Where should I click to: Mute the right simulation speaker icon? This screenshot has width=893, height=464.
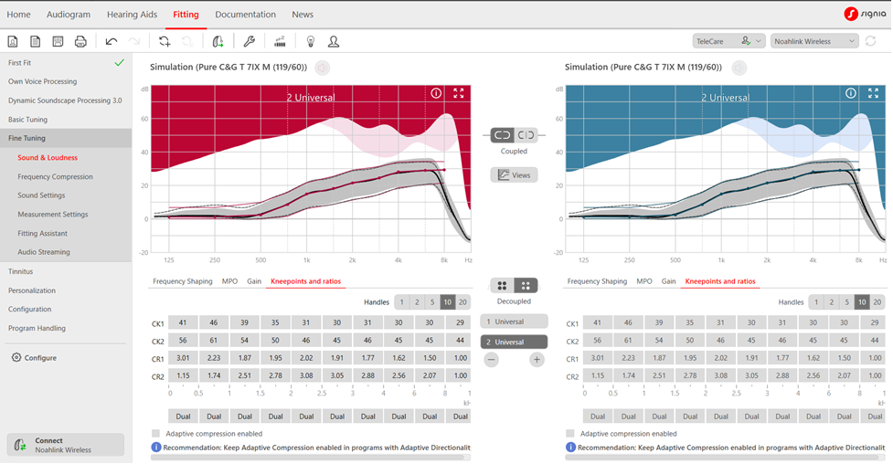click(739, 68)
